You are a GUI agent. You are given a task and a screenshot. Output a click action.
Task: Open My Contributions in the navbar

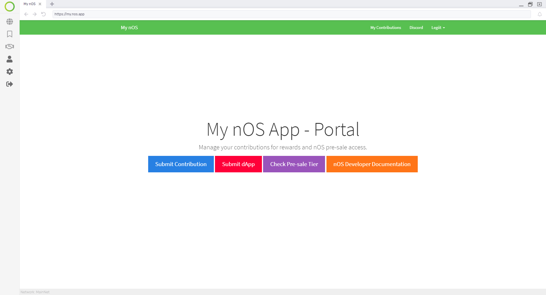[386, 28]
